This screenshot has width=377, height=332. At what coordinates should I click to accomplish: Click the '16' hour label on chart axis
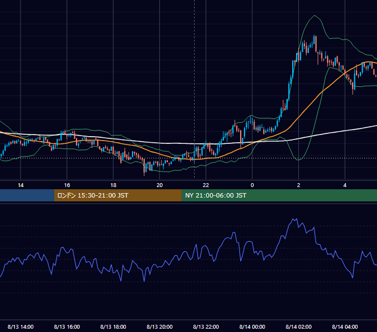tap(67, 185)
